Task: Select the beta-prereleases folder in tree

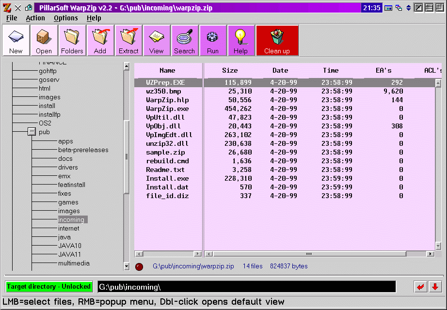Action: click(83, 150)
